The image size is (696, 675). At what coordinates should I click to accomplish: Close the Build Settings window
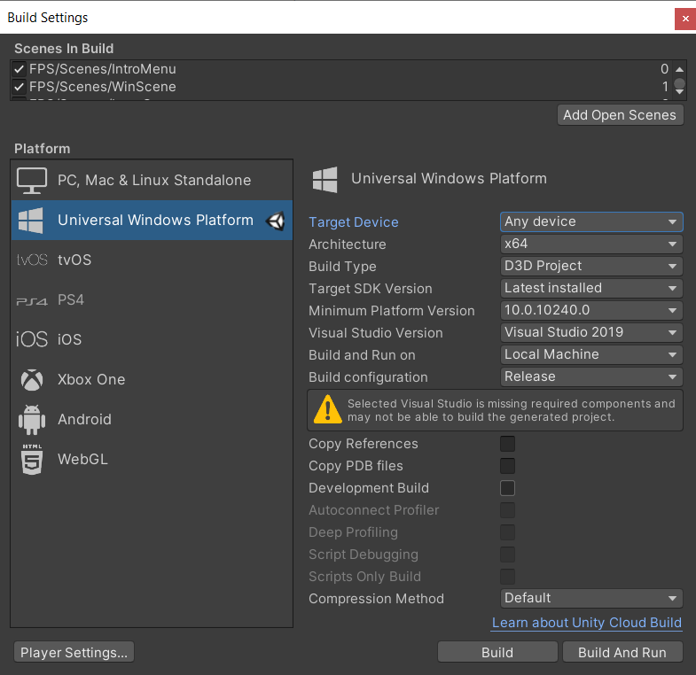point(685,19)
